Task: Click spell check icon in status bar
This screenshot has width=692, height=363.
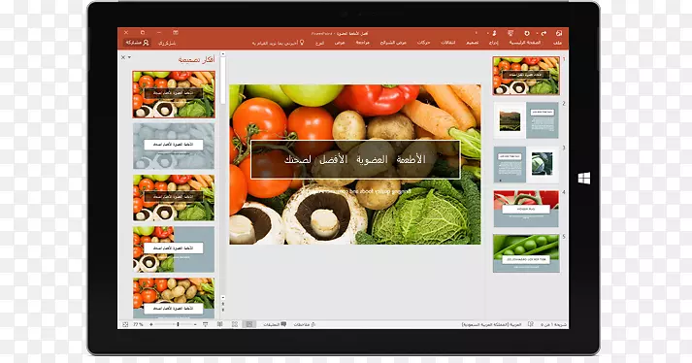Action: tap(531, 324)
